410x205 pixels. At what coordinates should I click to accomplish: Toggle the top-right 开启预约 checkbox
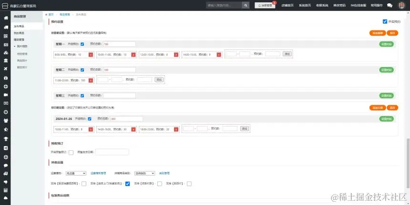[385, 22]
